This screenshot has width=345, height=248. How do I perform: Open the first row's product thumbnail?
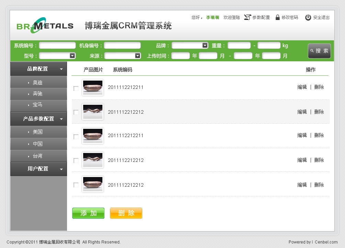(x=93, y=87)
